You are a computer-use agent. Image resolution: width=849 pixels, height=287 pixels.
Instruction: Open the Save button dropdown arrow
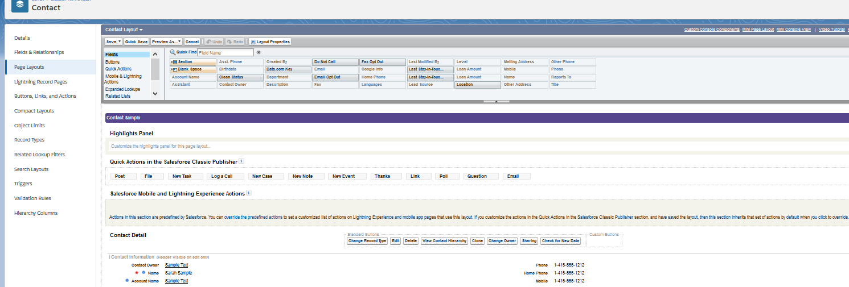coord(120,41)
